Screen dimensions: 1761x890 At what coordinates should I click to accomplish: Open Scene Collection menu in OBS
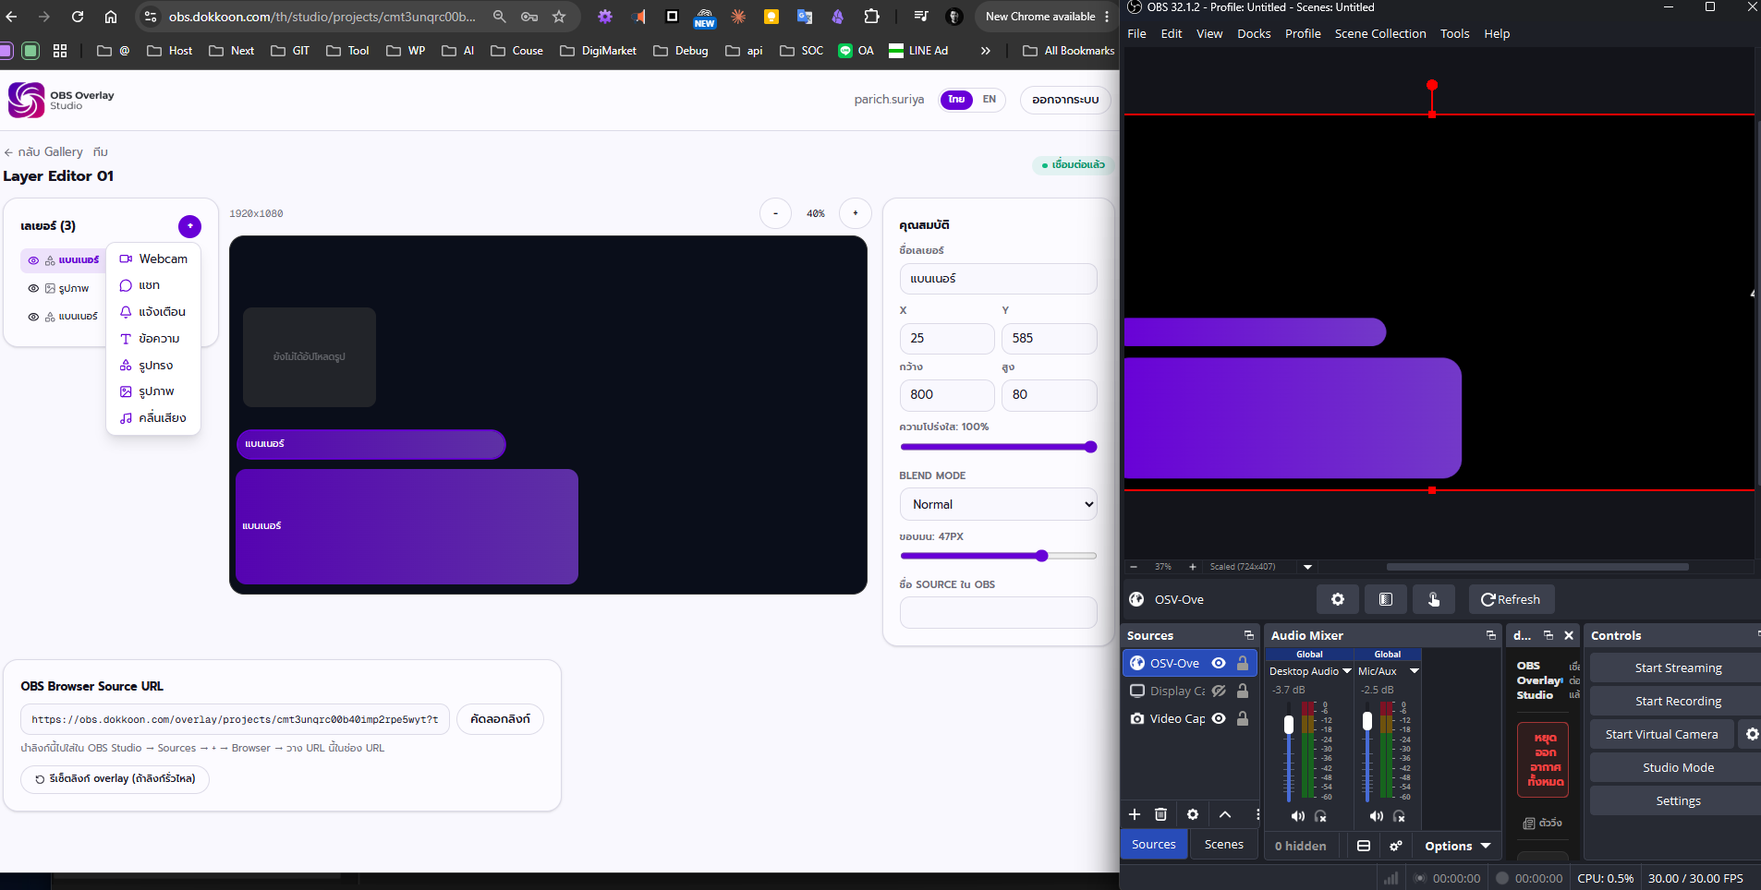1380,33
